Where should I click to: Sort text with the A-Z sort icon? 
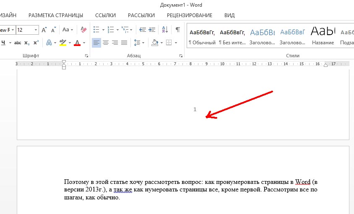(x=165, y=30)
